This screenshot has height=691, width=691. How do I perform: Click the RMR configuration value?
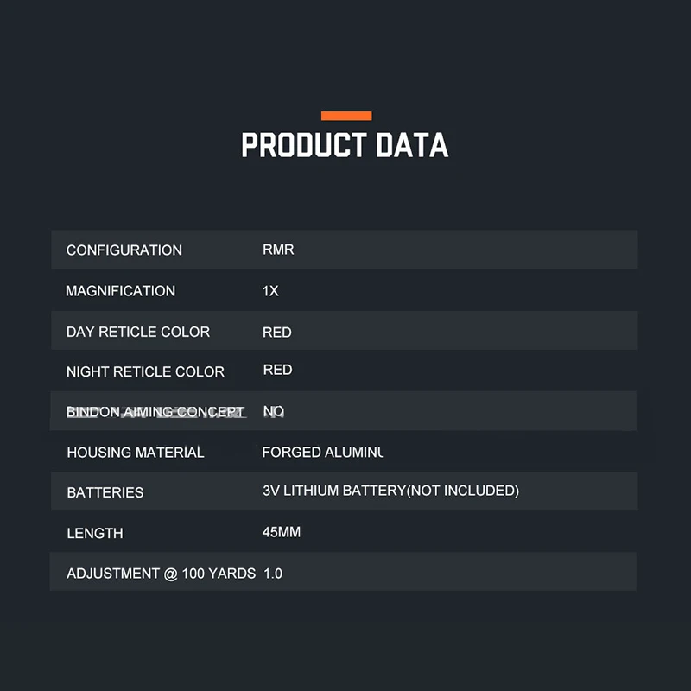click(x=278, y=250)
